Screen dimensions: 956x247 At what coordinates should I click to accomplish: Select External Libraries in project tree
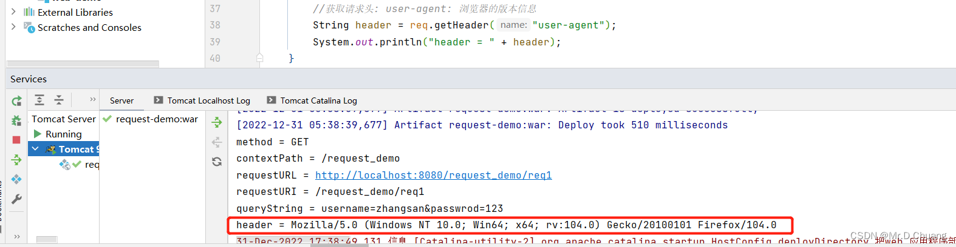75,12
